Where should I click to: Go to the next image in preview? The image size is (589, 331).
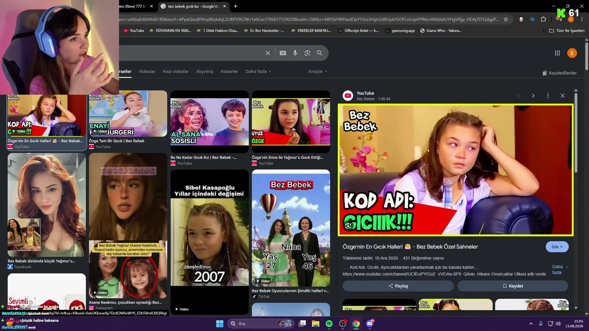click(x=533, y=96)
